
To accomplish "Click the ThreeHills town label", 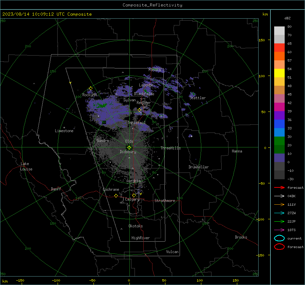I will (170, 148).
